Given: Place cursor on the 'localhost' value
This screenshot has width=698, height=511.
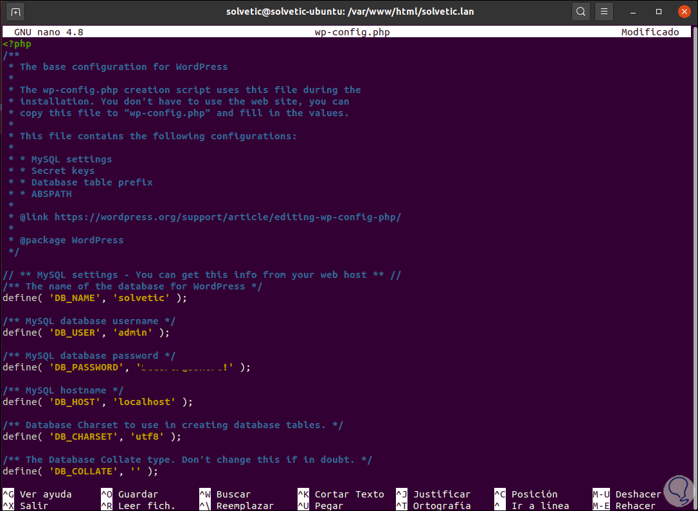Looking at the screenshot, I should click(x=144, y=402).
